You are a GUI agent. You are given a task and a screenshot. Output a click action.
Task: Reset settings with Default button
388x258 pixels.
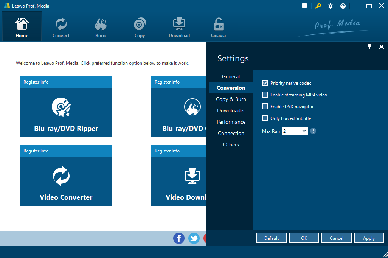pos(271,238)
